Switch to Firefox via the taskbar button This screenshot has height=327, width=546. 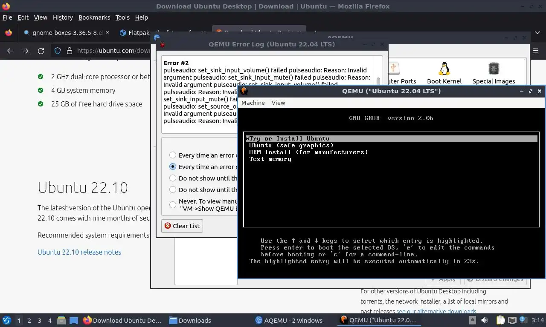[123, 320]
